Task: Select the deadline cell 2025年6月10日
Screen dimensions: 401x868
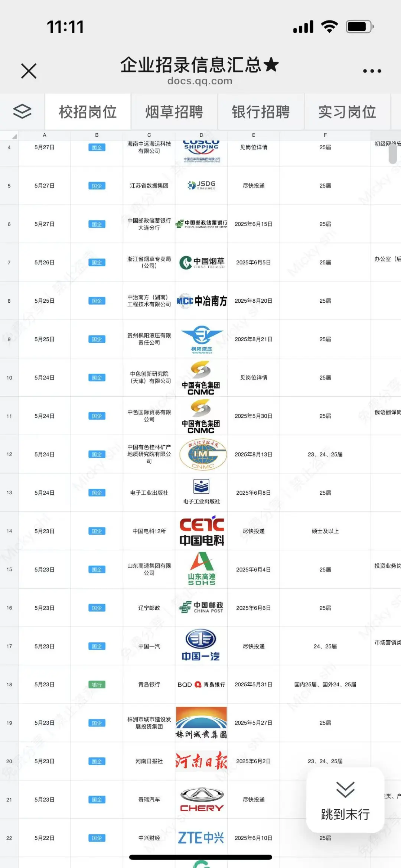Action: click(x=254, y=838)
